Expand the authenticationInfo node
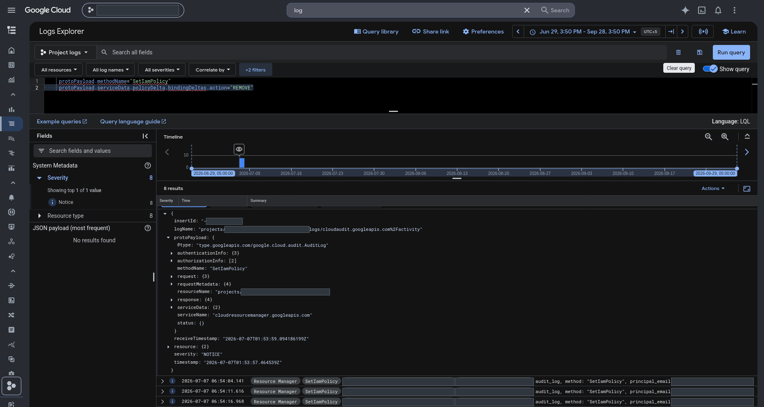The height and width of the screenshot is (407, 764). tap(172, 253)
